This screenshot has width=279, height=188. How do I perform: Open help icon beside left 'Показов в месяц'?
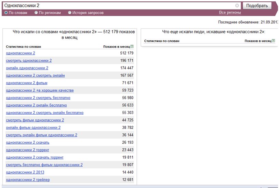coord(132,46)
